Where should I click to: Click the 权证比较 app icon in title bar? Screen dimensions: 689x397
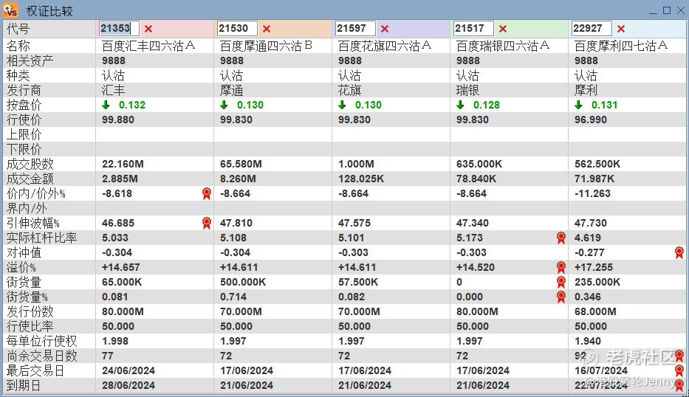click(x=10, y=10)
